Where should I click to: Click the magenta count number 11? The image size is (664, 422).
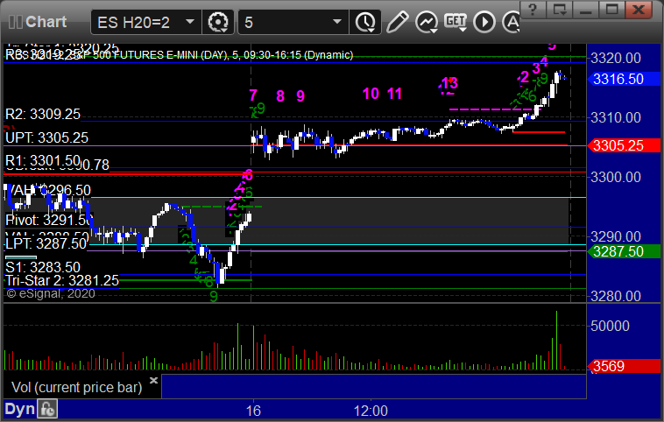tap(394, 94)
